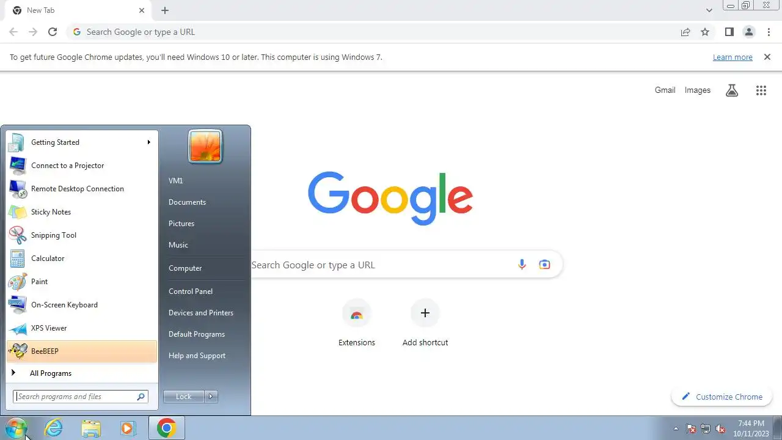Screen dimensions: 782x440
Task: Open a new tab with plus
Action: click(x=165, y=10)
